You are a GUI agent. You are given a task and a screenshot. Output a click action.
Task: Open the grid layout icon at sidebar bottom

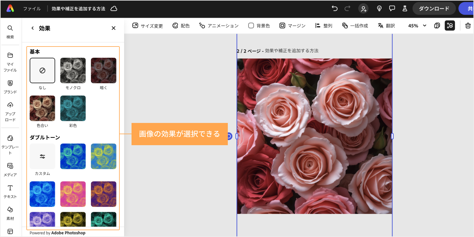tap(10, 231)
